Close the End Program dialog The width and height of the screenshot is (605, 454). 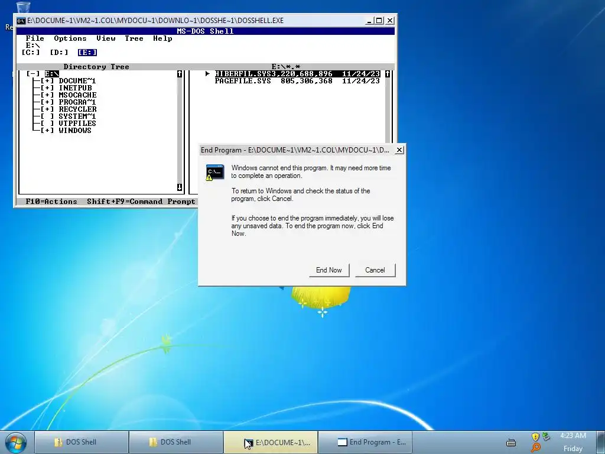[400, 150]
